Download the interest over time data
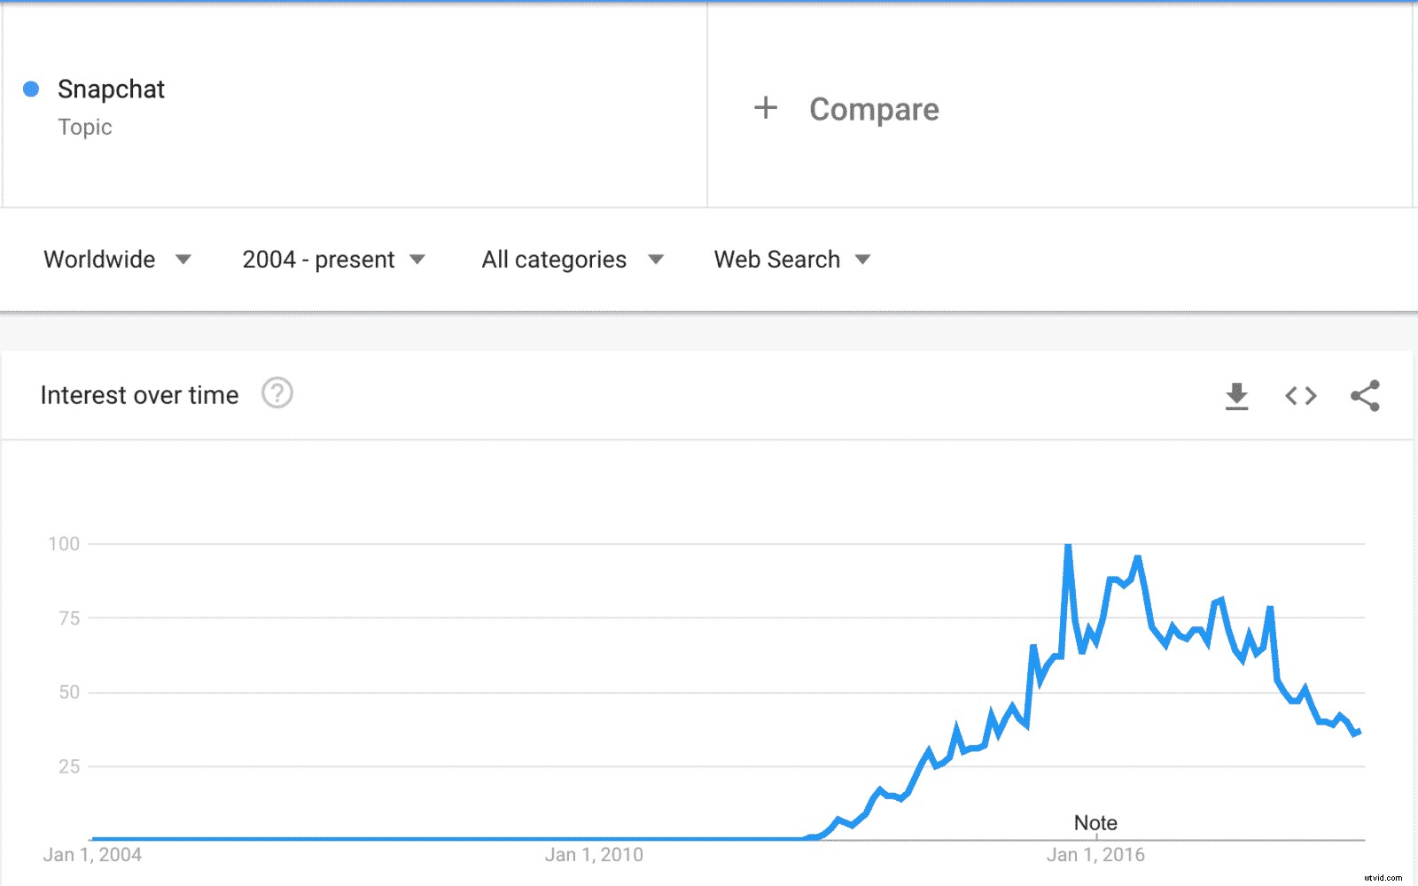The height and width of the screenshot is (886, 1418). pos(1236,396)
